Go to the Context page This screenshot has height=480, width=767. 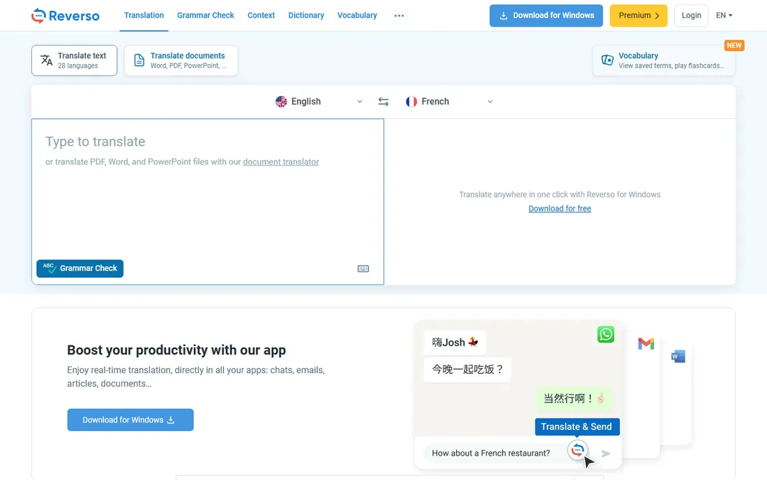261,15
